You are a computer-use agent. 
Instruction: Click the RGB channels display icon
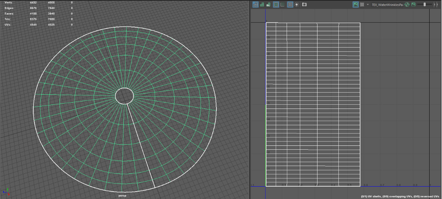click(x=407, y=5)
